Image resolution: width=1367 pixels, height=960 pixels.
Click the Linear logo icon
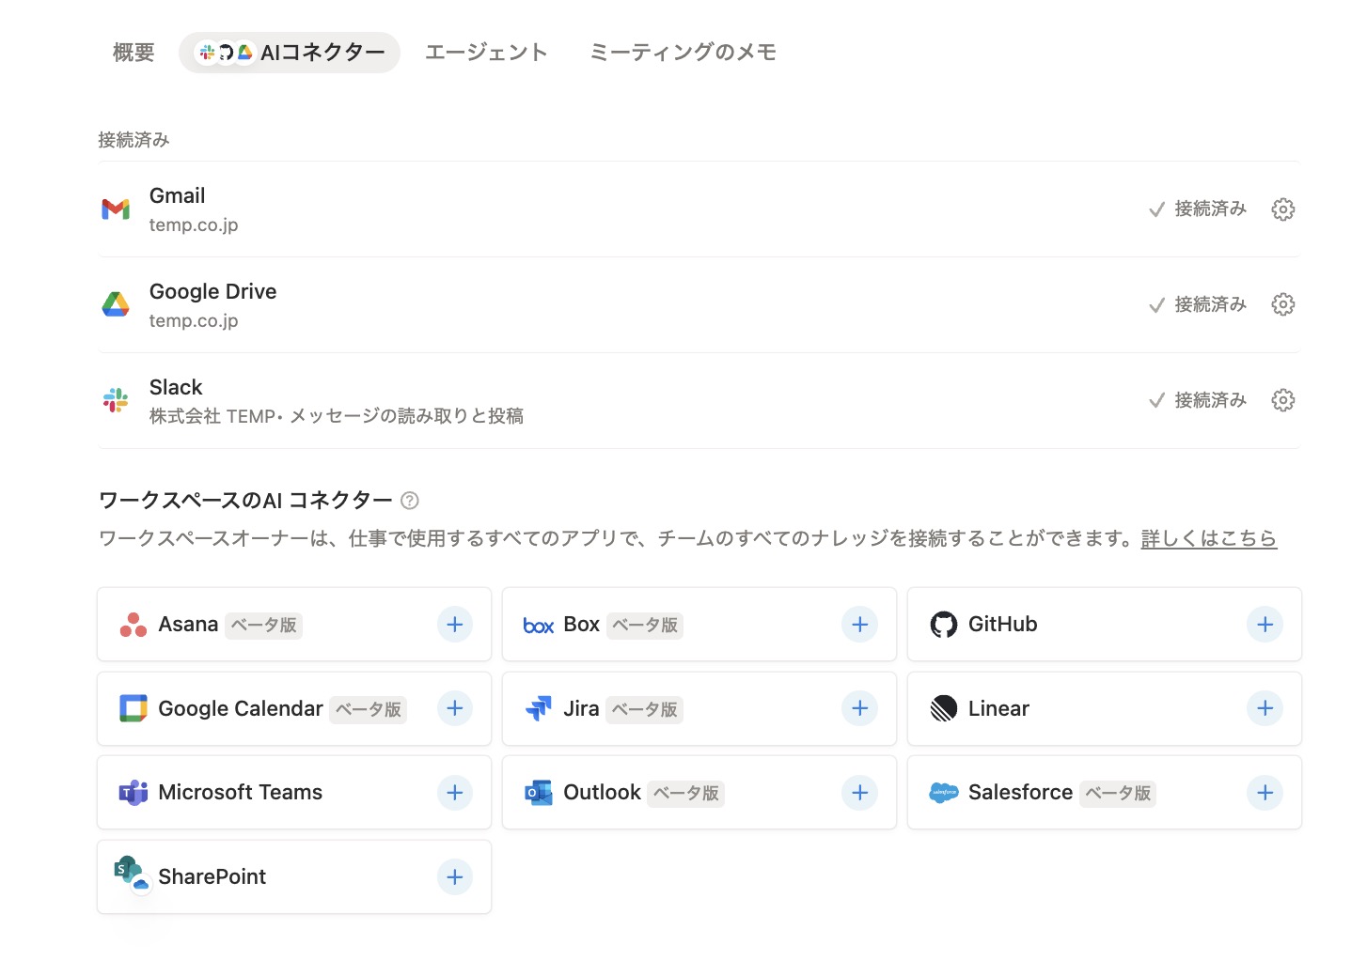944,708
